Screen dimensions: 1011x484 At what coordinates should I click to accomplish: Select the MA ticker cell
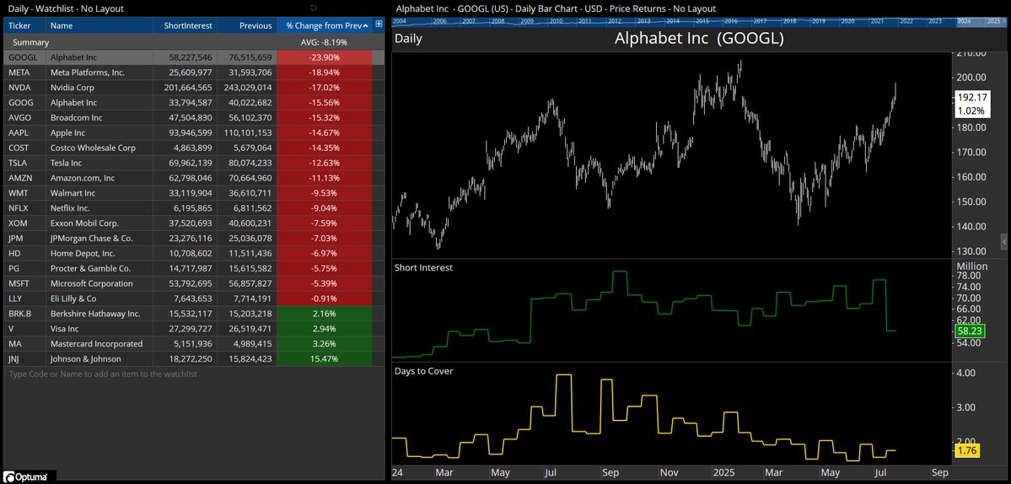click(24, 344)
